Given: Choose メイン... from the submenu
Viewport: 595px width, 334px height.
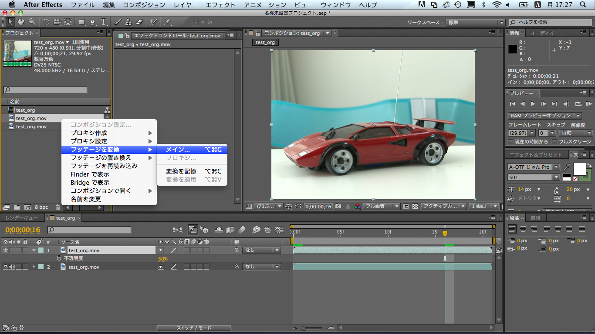Looking at the screenshot, I should [178, 150].
